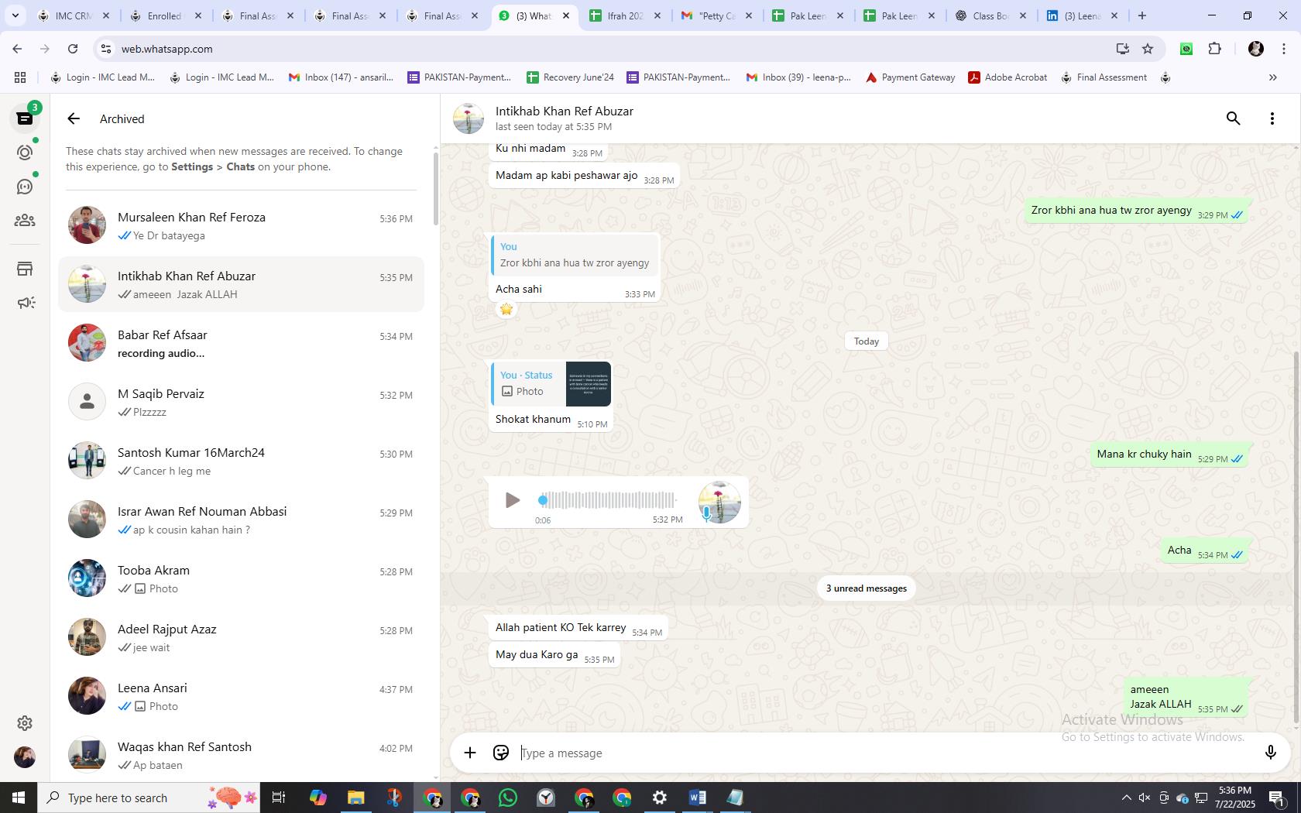The height and width of the screenshot is (813, 1301).
Task: Open the Communities icon in sidebar
Action: tap(25, 221)
